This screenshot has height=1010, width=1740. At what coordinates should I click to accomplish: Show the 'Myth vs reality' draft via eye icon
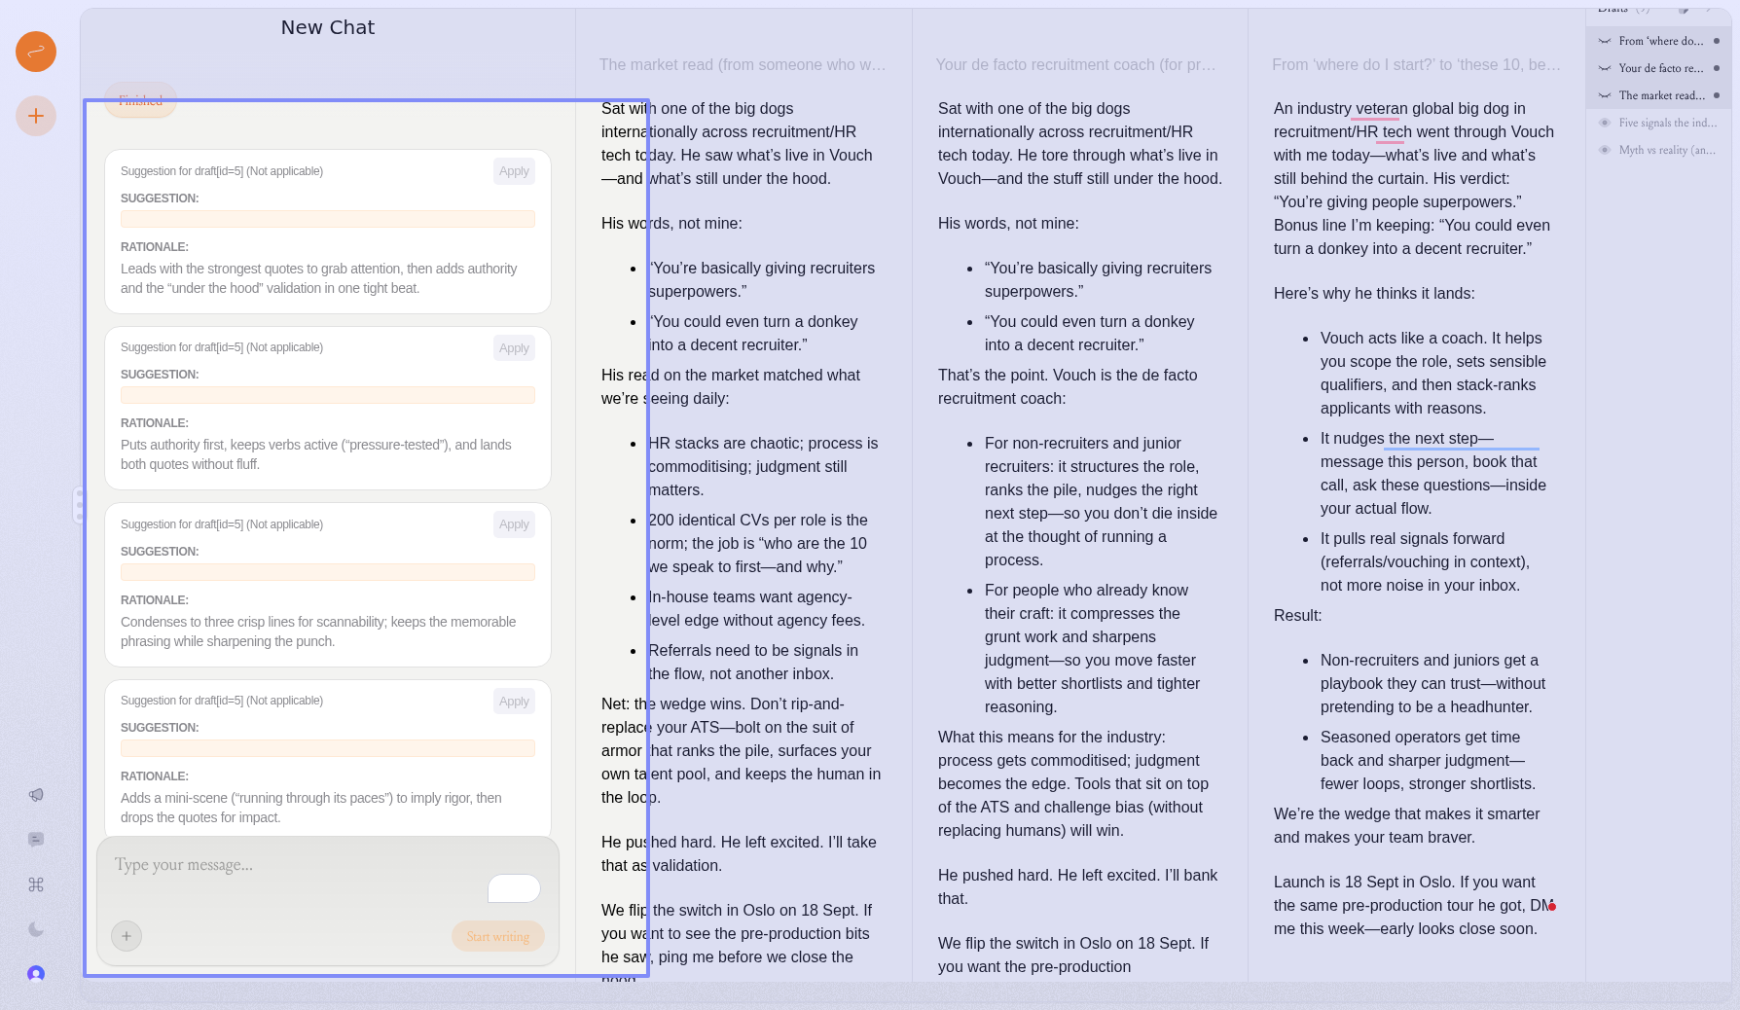tap(1605, 150)
